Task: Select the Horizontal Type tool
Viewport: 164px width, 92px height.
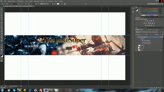Action: point(2,43)
